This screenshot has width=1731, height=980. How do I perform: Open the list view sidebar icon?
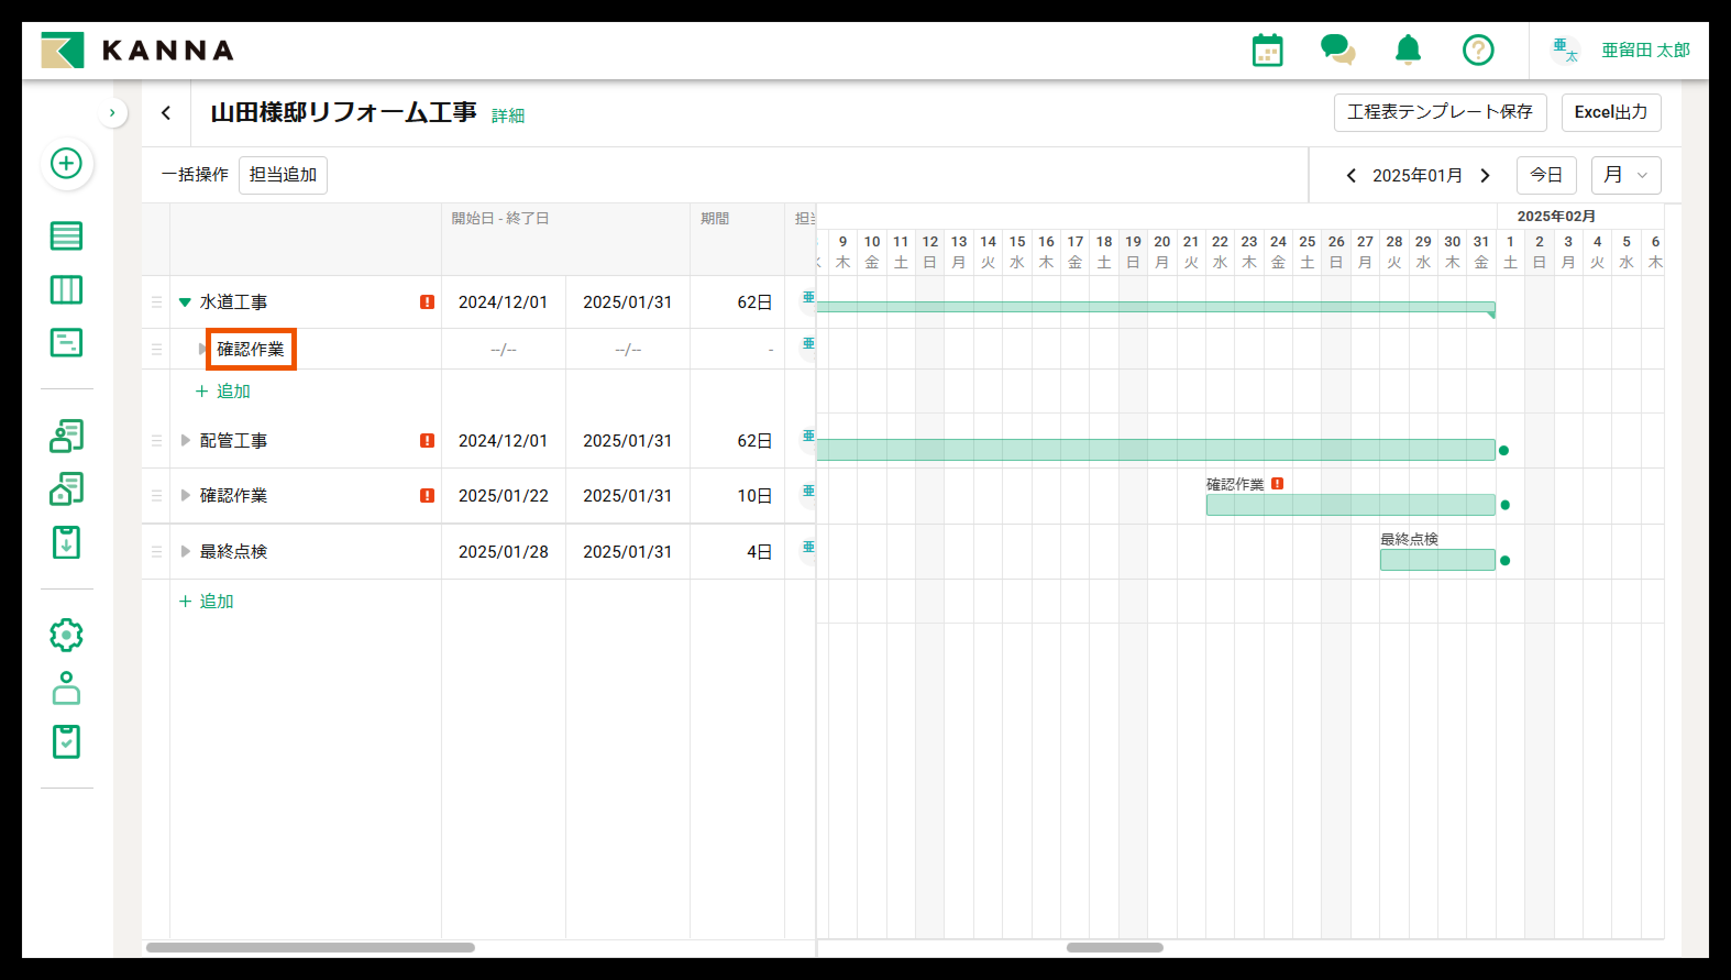[x=67, y=235]
